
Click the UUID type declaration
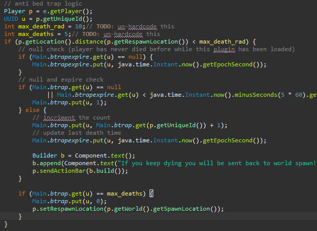[x=11, y=19]
